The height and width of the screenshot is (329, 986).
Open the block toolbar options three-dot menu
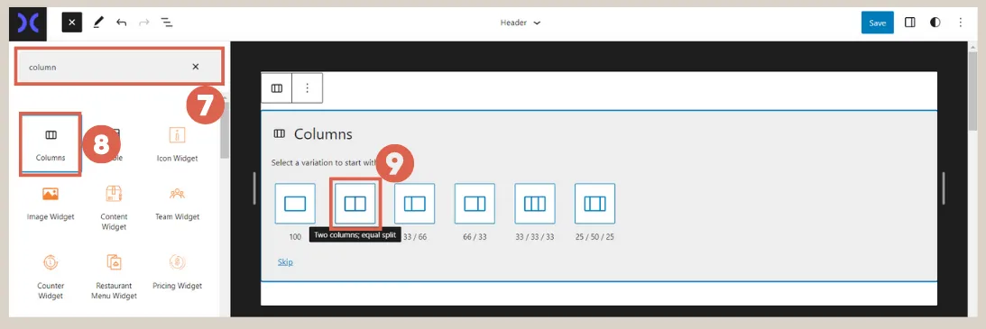coord(308,88)
